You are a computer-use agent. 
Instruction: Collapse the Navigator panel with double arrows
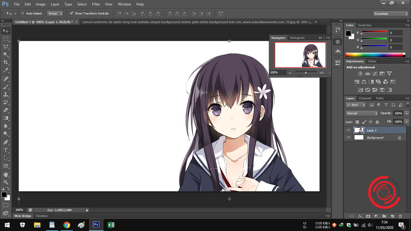pyautogui.click(x=320, y=38)
